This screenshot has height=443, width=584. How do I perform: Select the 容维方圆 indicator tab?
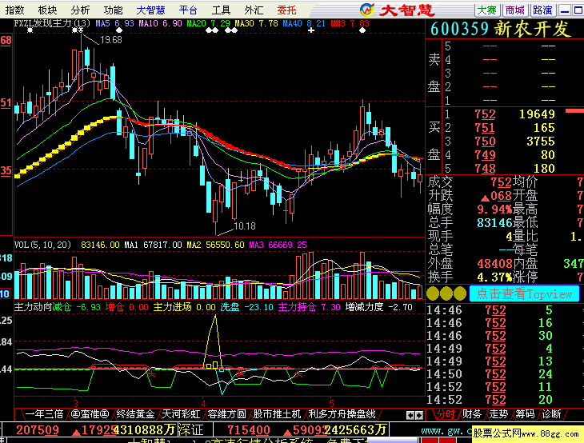226,414
